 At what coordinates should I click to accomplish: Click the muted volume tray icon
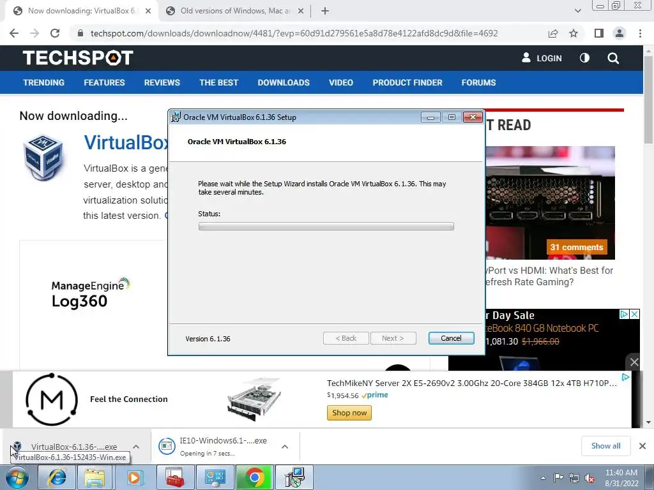click(x=589, y=478)
